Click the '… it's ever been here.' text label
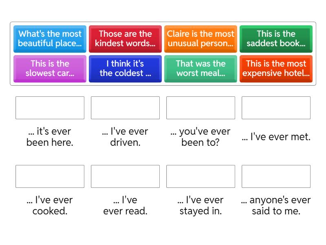This screenshot has width=326, height=245. point(50,137)
